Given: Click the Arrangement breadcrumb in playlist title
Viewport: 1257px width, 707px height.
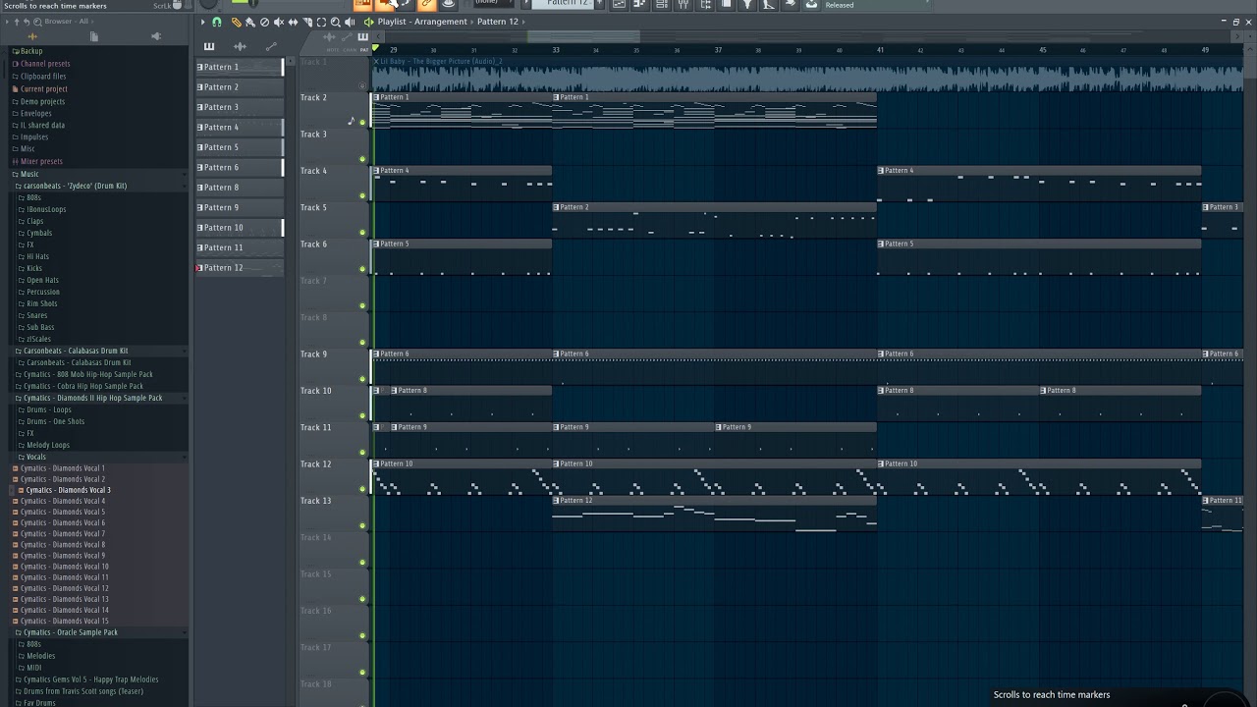Looking at the screenshot, I should point(440,22).
